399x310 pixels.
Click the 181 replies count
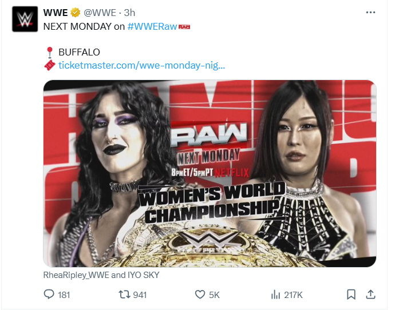click(x=64, y=295)
